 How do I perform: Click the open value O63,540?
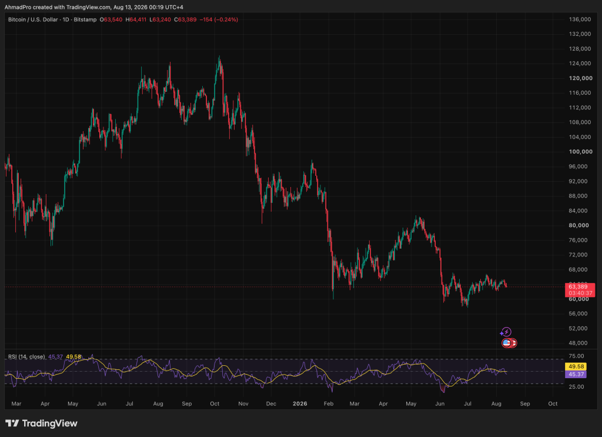111,19
